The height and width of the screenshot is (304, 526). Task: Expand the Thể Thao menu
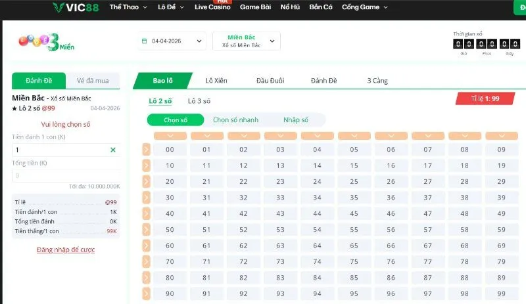click(128, 7)
